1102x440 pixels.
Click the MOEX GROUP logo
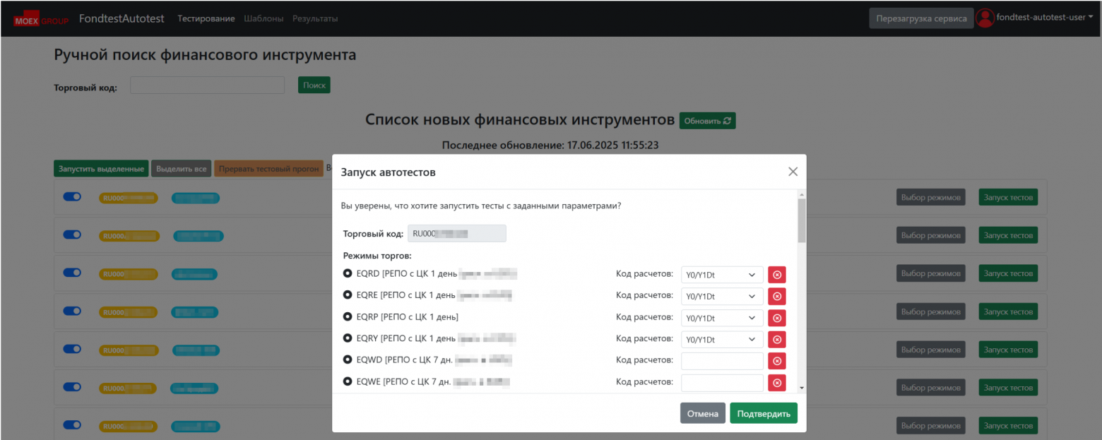point(40,18)
